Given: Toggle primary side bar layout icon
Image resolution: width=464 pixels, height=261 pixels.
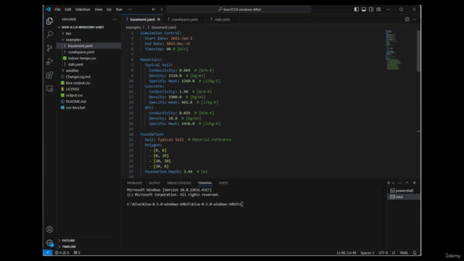Looking at the screenshot, I should click(x=357, y=9).
